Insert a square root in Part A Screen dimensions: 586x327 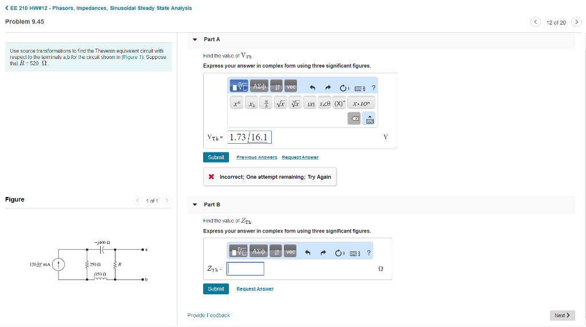tap(281, 104)
